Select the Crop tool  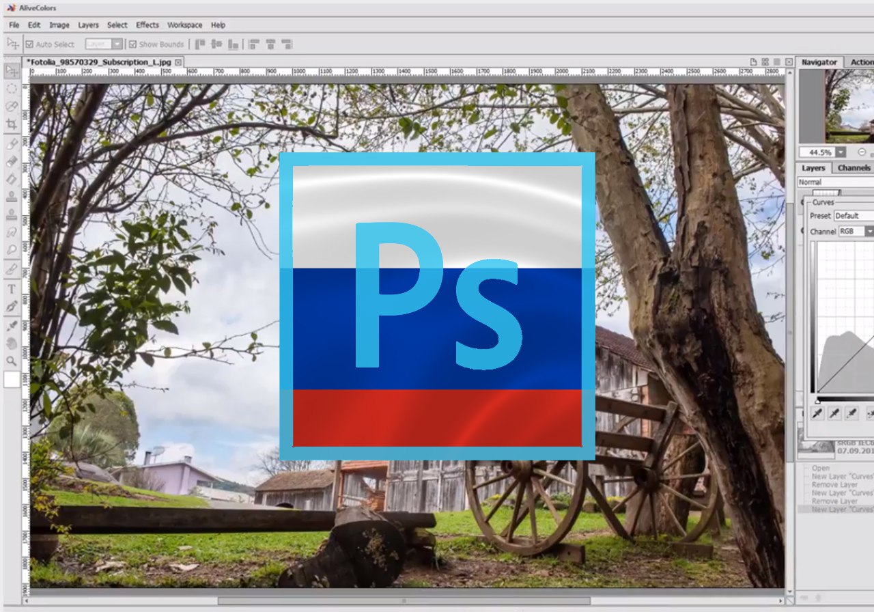(12, 124)
